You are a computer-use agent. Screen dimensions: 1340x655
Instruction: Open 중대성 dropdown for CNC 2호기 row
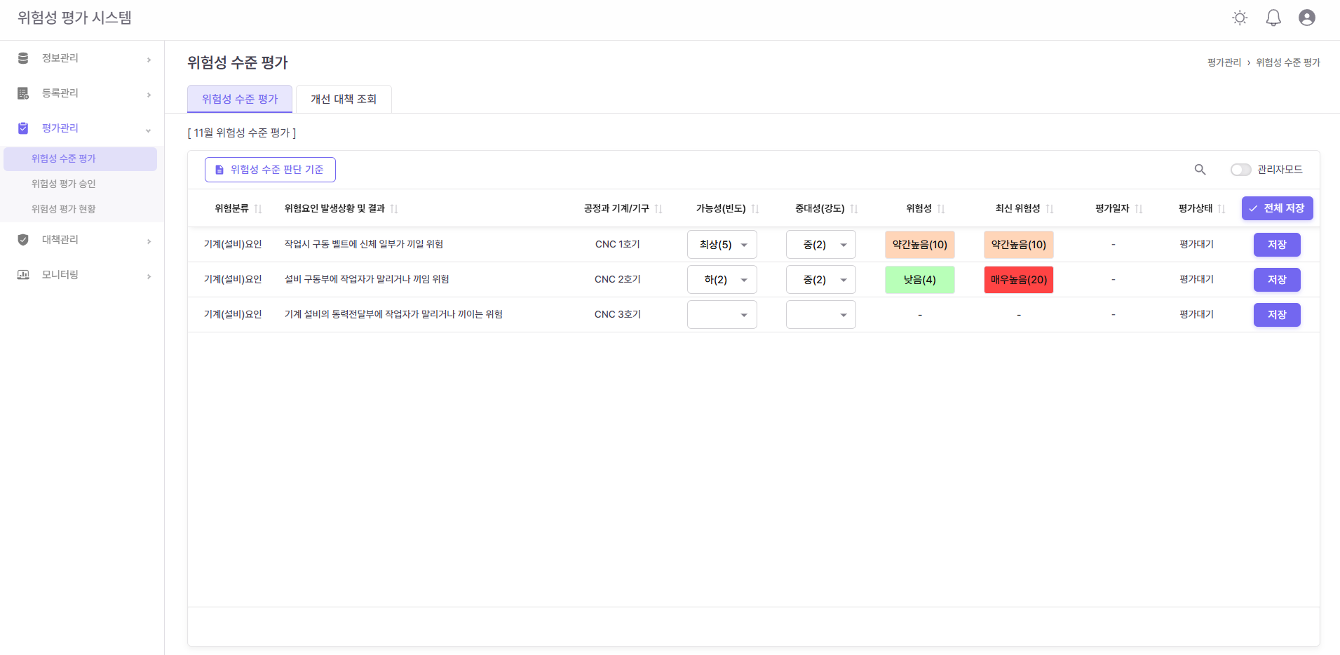pyautogui.click(x=820, y=280)
